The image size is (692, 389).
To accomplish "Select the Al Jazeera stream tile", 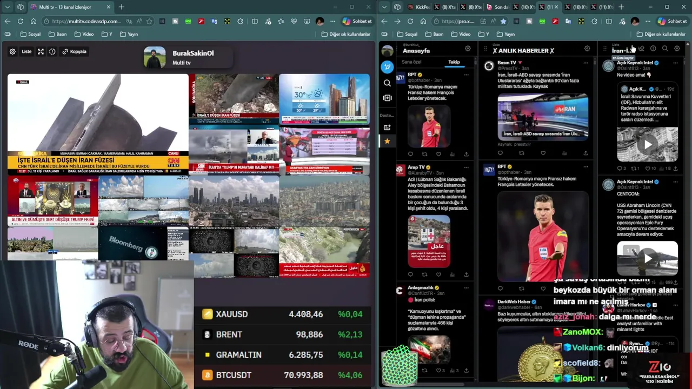I will [324, 252].
